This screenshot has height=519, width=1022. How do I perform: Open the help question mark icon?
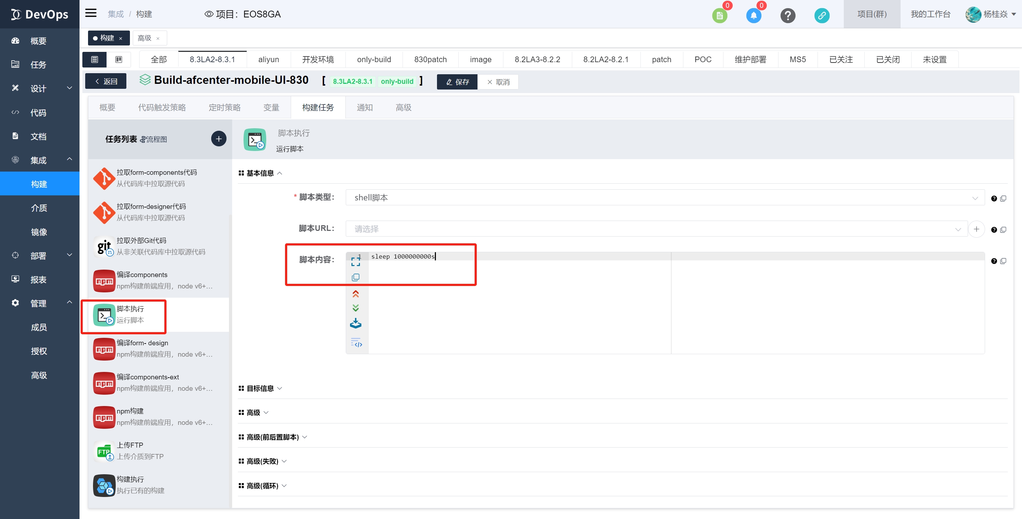(787, 15)
